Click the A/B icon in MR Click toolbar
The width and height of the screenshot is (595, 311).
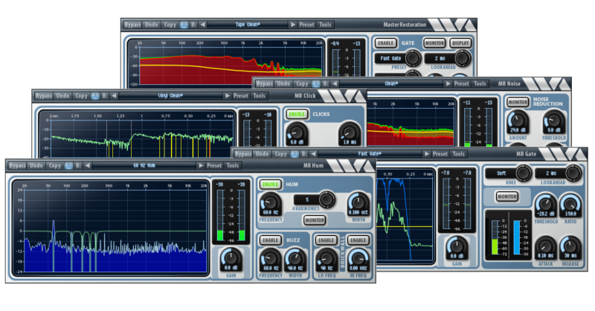click(95, 96)
